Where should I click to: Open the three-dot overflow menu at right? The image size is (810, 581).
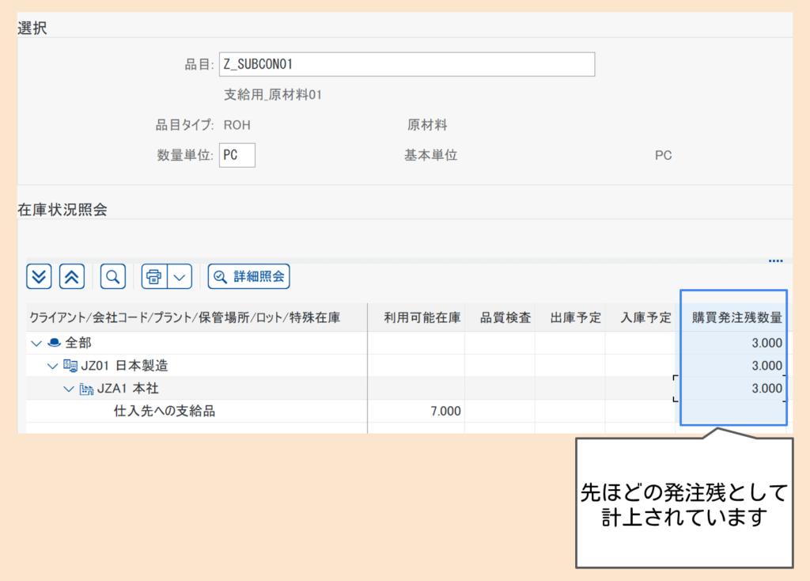(775, 260)
